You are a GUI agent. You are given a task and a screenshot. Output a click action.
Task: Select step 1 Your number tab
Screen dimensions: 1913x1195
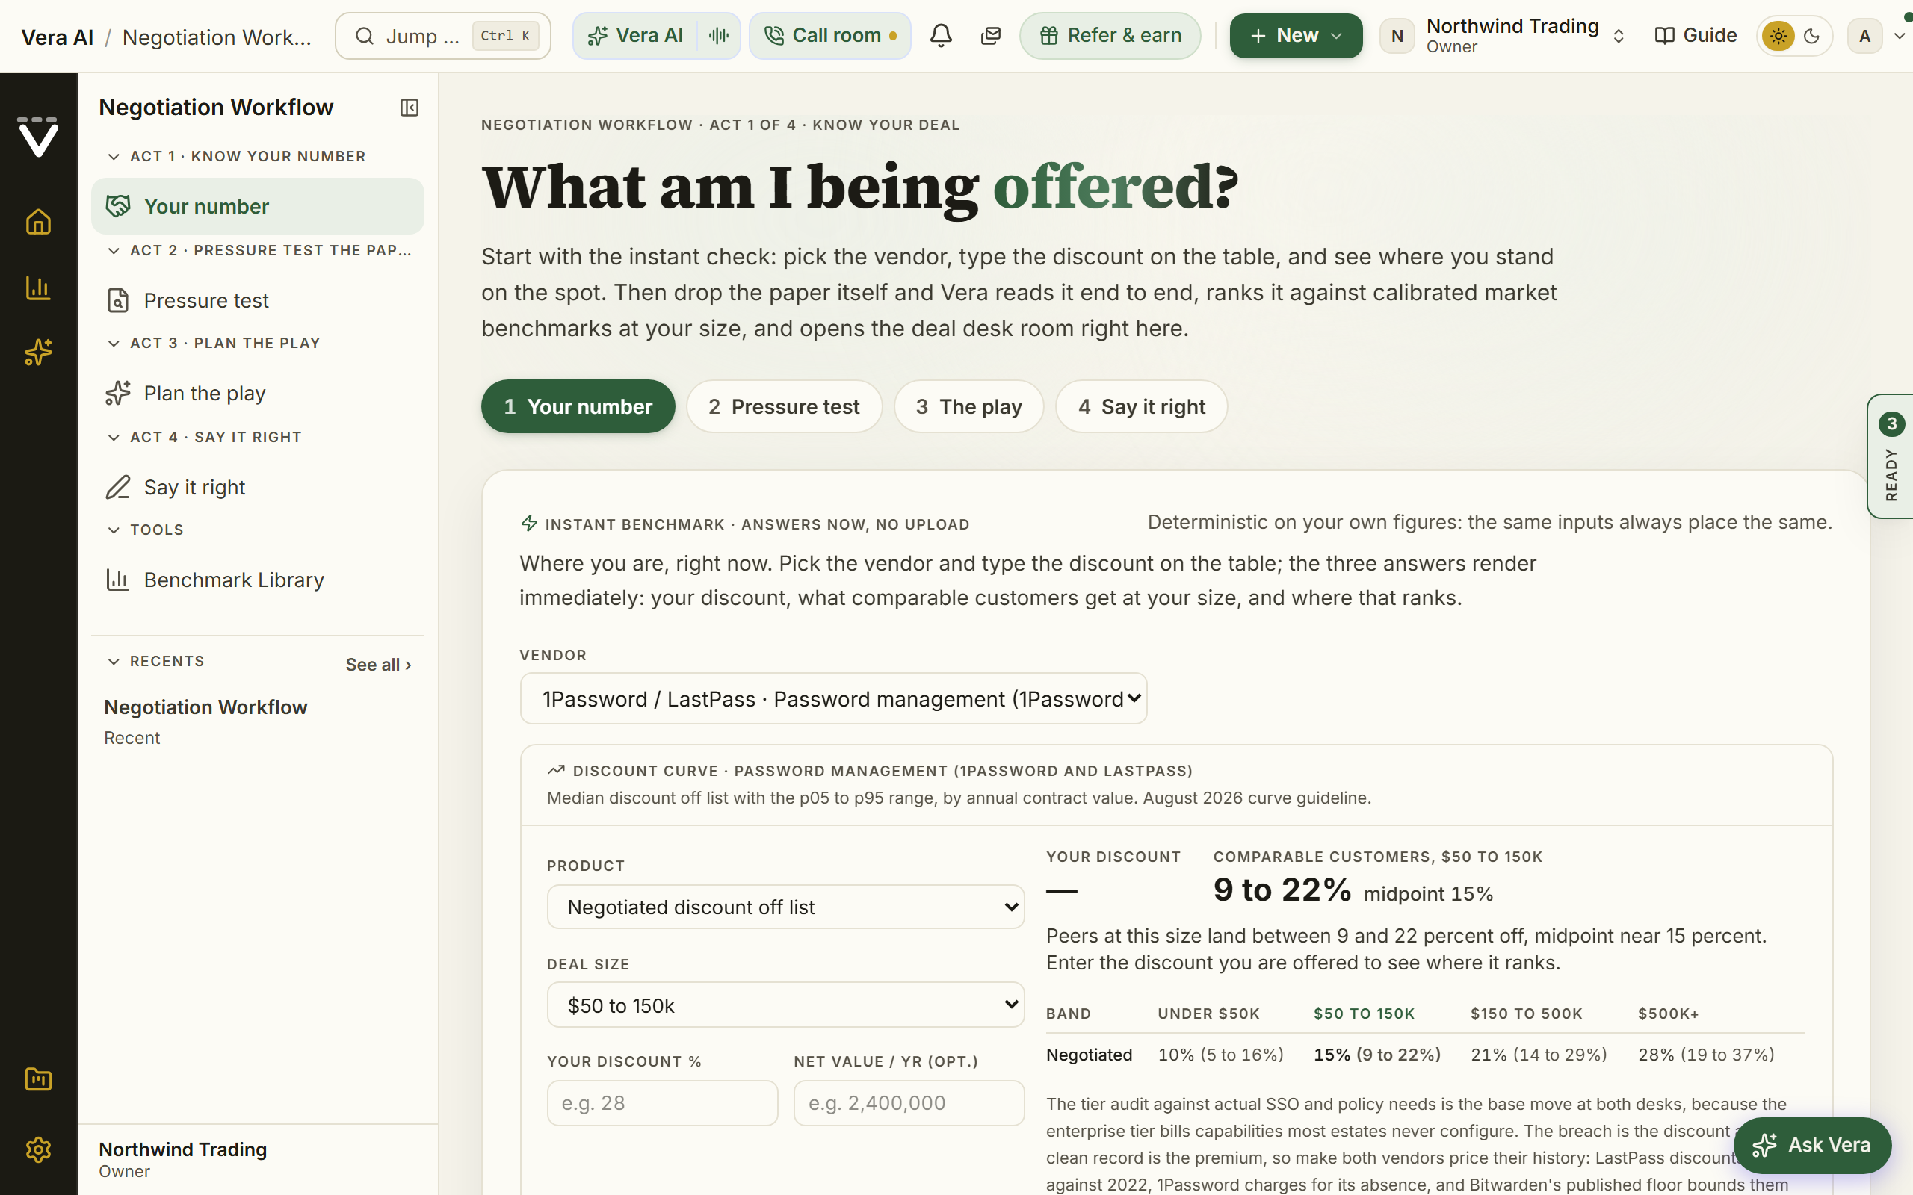tap(578, 406)
